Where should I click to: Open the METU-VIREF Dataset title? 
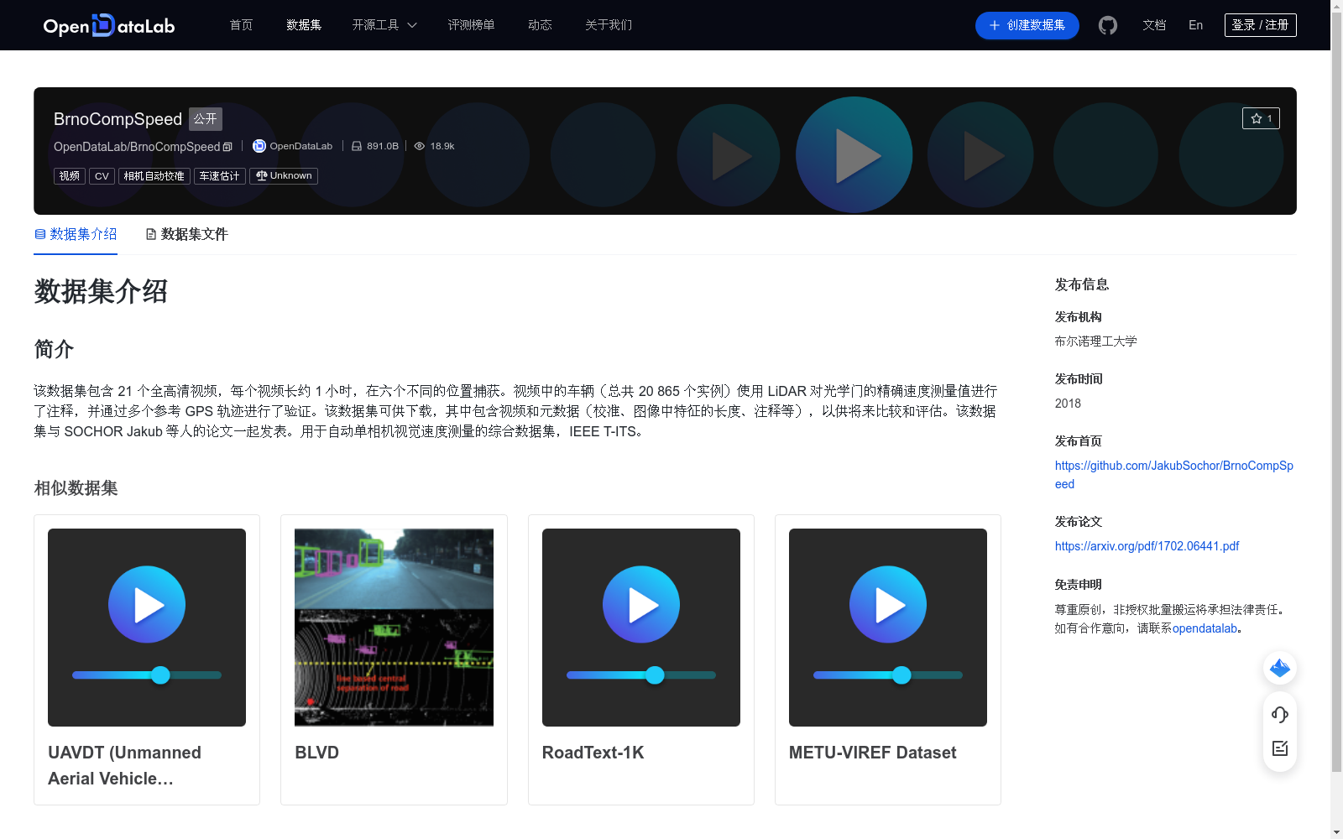pyautogui.click(x=872, y=753)
